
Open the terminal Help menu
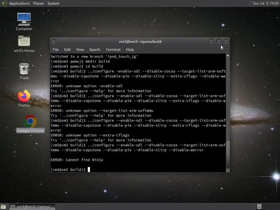click(130, 49)
